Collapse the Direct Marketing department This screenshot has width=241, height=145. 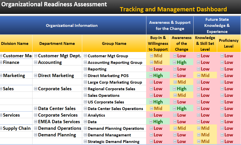(x=36, y=76)
